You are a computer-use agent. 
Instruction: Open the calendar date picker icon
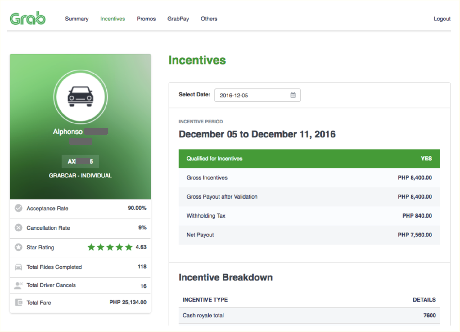click(293, 95)
